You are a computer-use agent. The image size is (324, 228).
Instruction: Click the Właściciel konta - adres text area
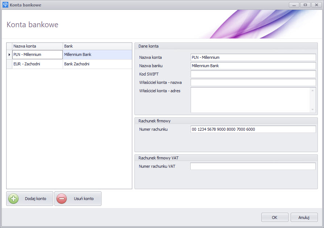[x=250, y=100]
